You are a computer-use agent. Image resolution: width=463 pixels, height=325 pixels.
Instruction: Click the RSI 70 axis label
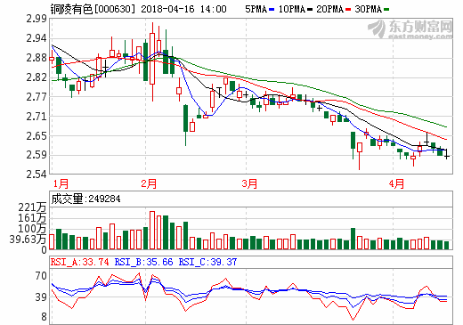coord(41,276)
